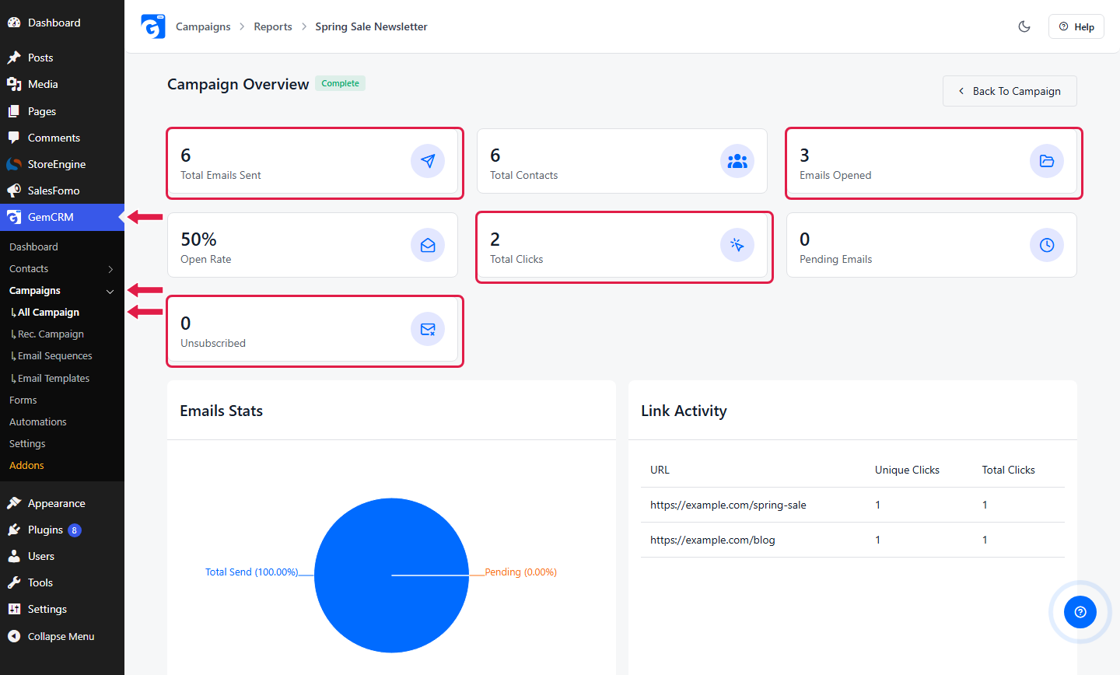Collapse the Campaigns submenu chevron
Screen dimensions: 1120x675
110,291
